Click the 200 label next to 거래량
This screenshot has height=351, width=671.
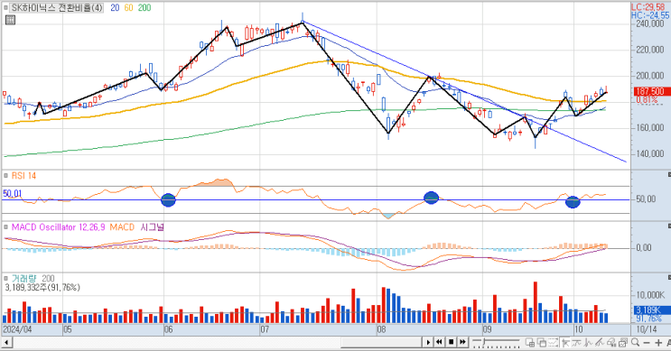coord(48,278)
